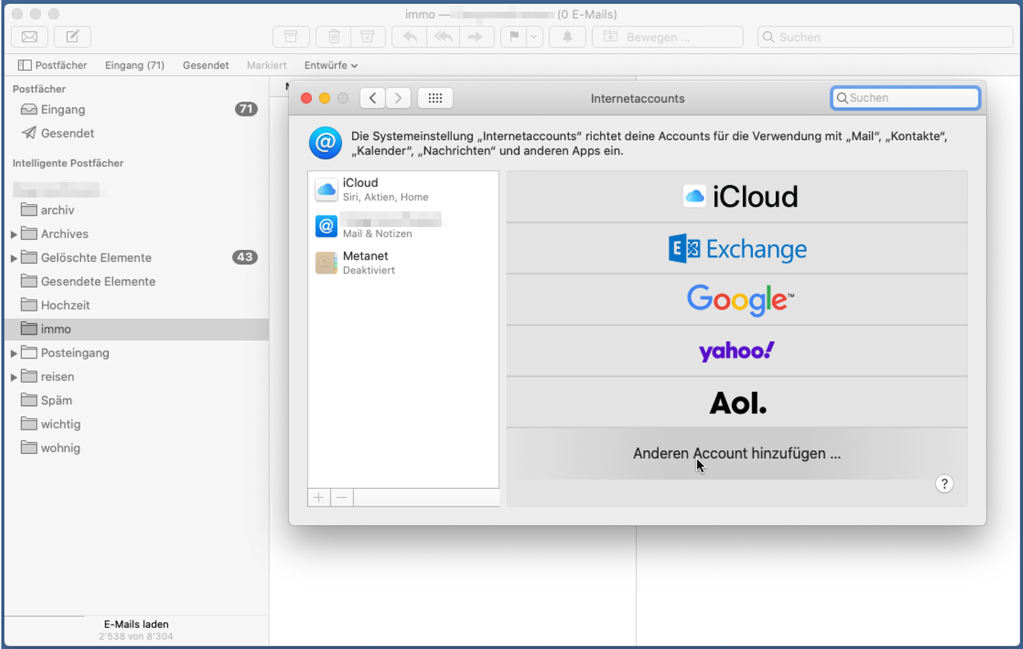Click the get new mail envelope icon

[29, 37]
